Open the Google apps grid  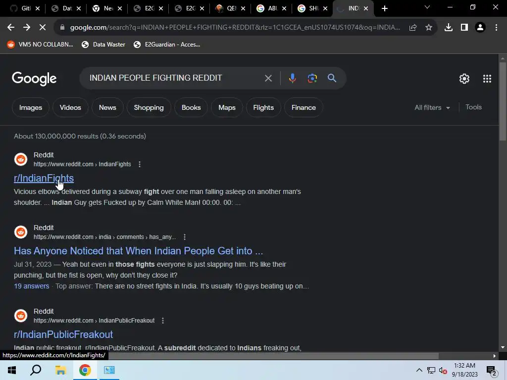click(x=487, y=79)
